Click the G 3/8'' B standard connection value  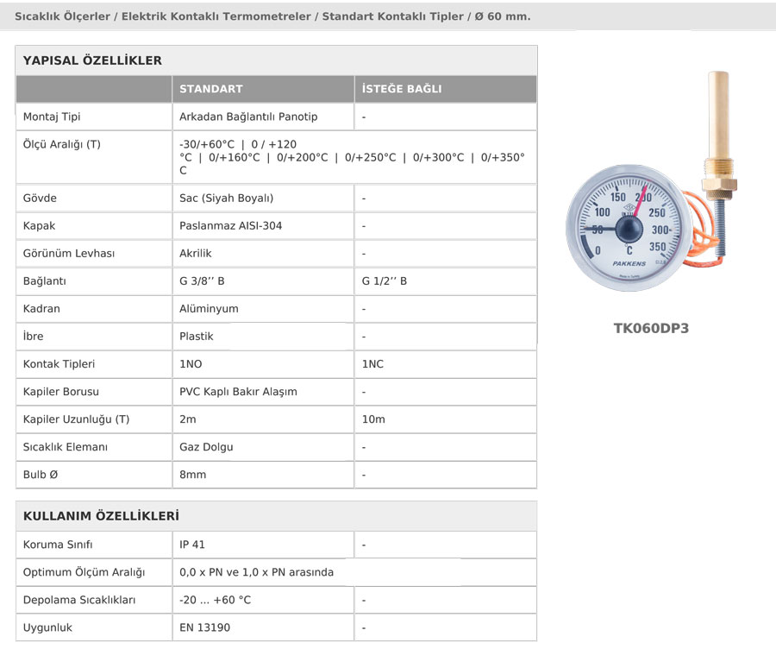[202, 281]
